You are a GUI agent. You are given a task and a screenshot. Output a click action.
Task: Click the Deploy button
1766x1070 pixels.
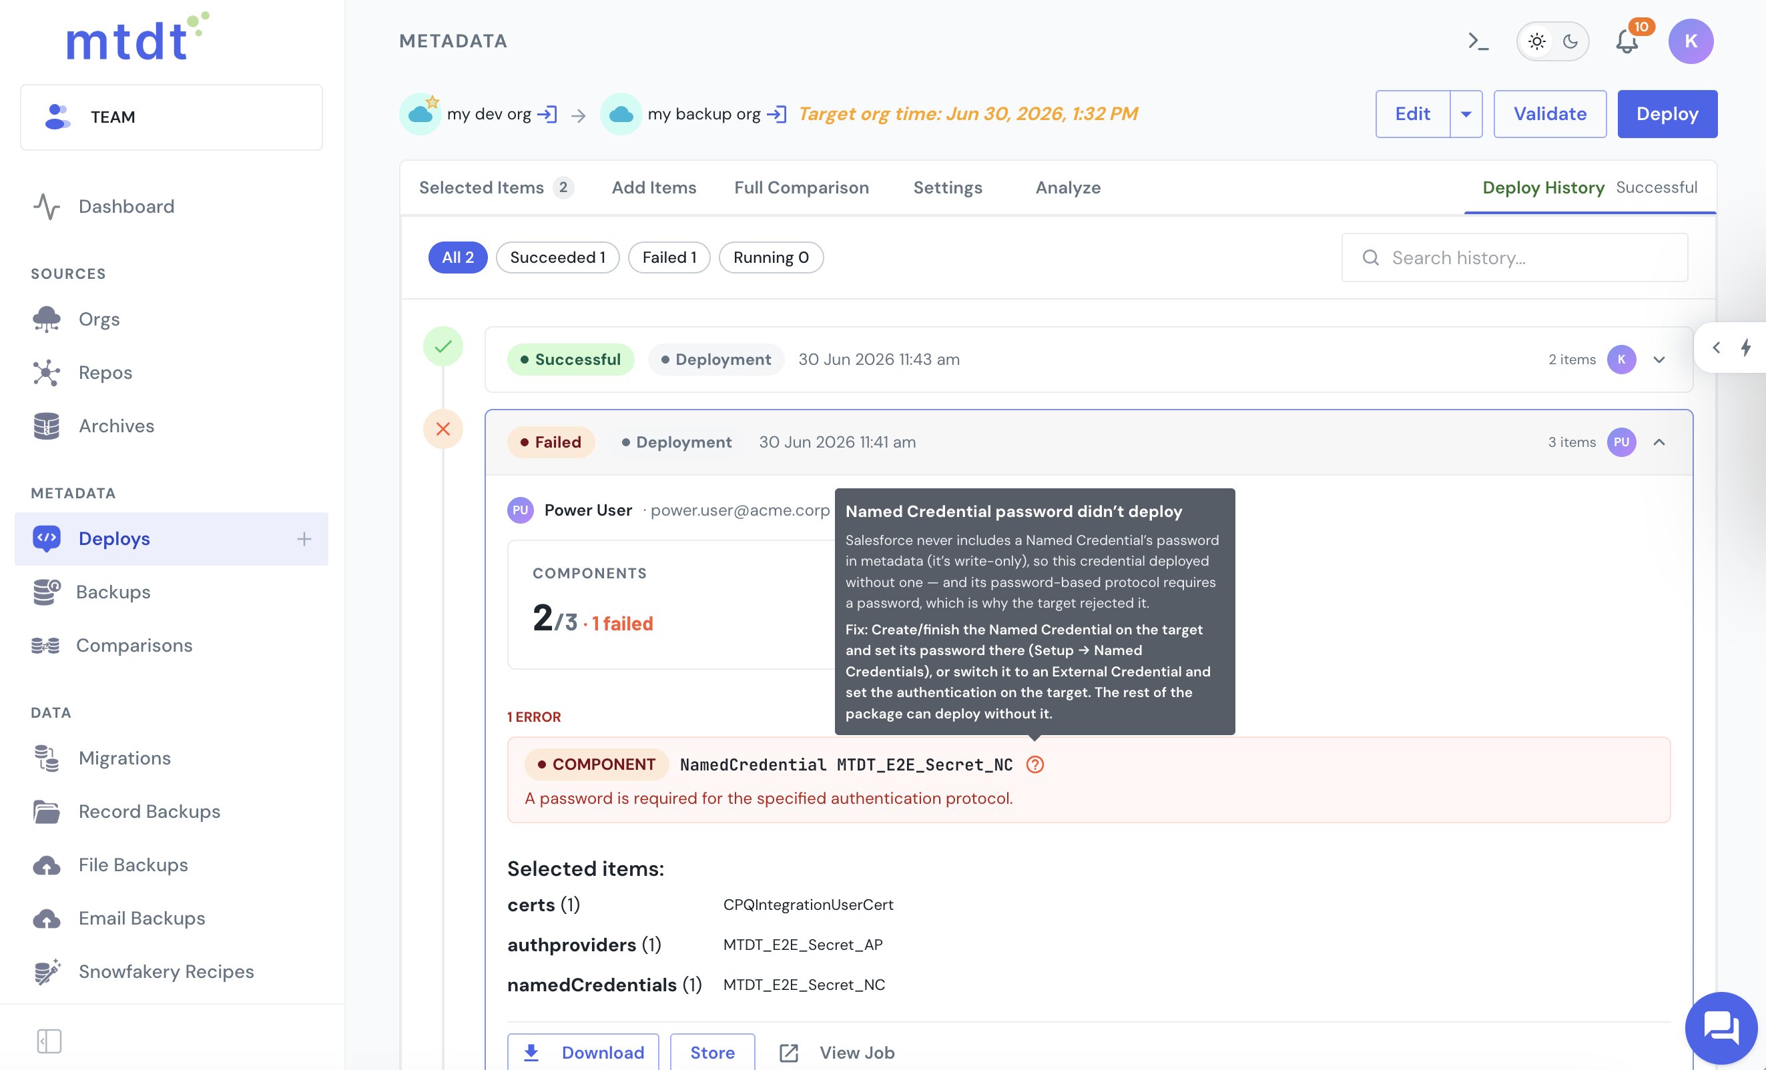coord(1667,114)
